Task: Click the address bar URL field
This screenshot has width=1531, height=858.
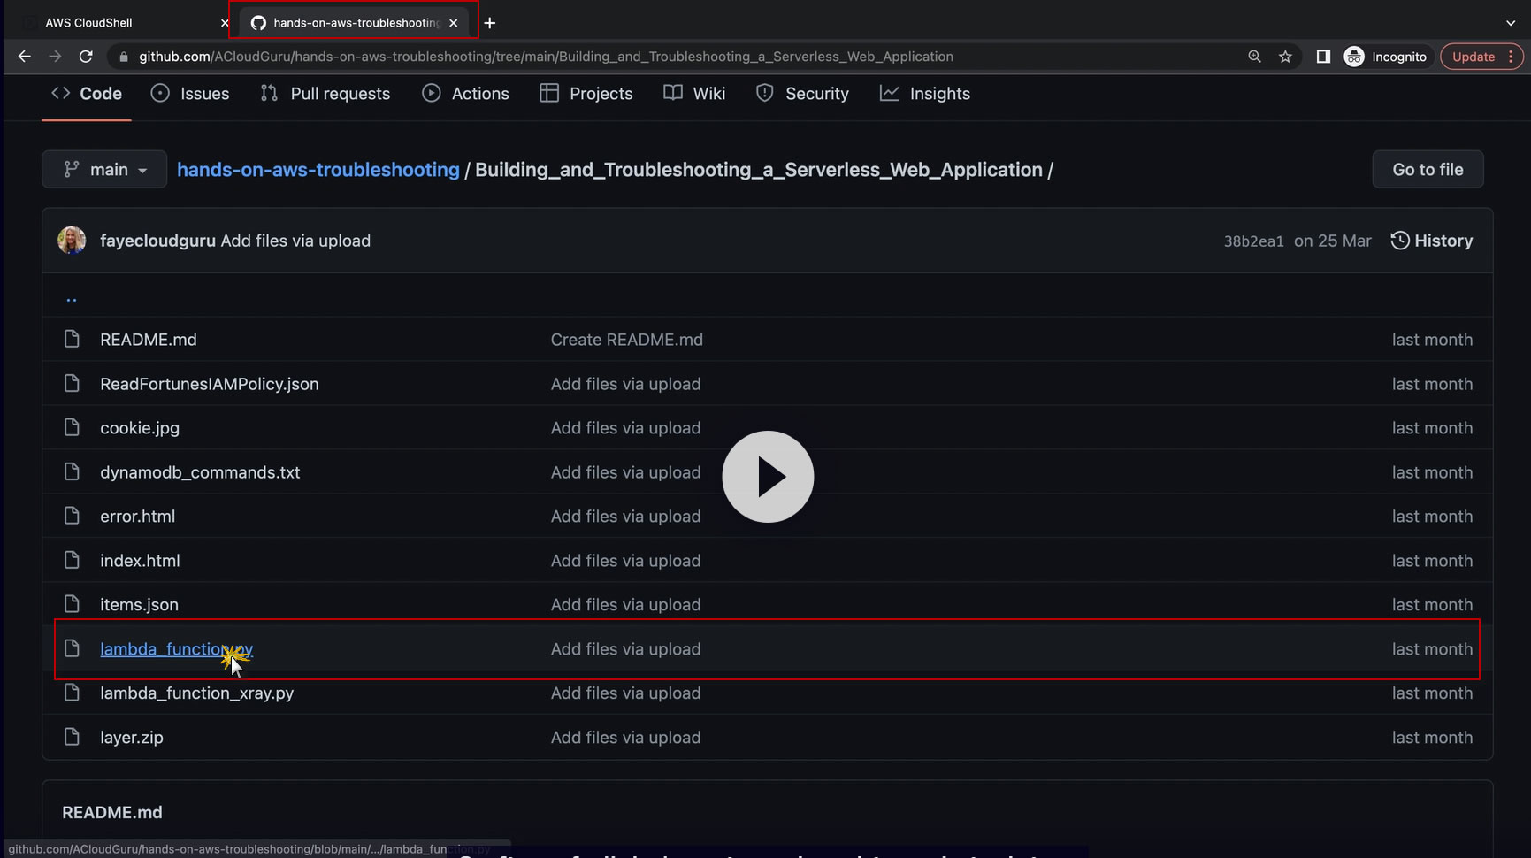Action: 546,57
